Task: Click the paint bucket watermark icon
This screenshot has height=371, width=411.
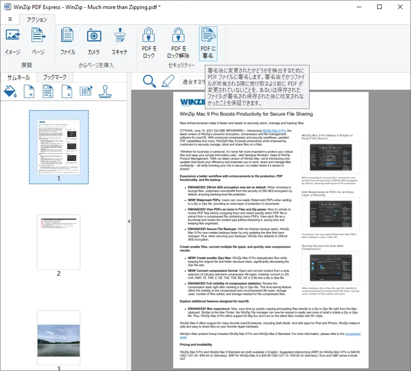Action: click(10, 92)
